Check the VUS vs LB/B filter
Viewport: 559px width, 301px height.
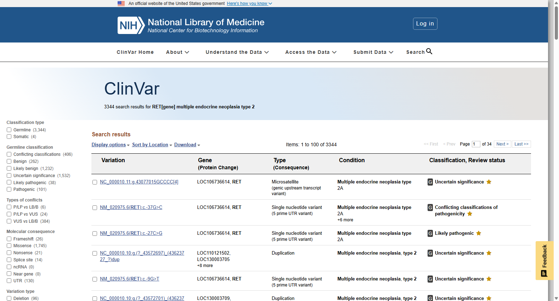pyautogui.click(x=9, y=221)
